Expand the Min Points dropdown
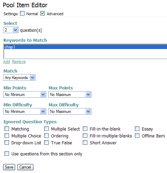This screenshot has height=173, width=167. (x=24, y=95)
